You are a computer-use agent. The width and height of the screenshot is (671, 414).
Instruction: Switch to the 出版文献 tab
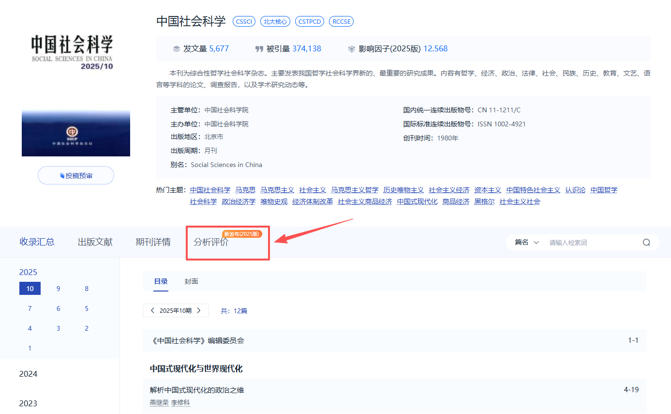95,242
